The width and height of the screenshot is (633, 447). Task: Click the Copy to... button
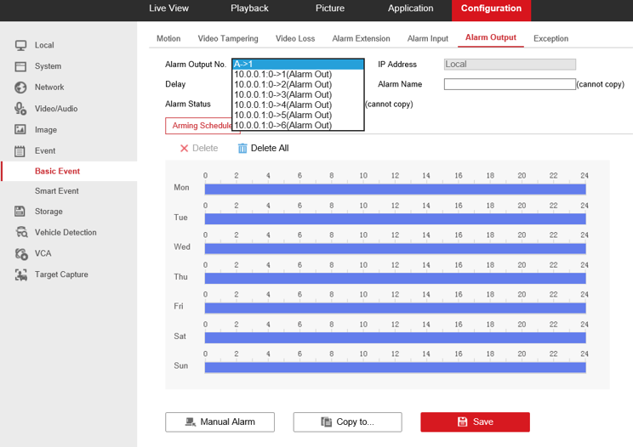(x=346, y=422)
